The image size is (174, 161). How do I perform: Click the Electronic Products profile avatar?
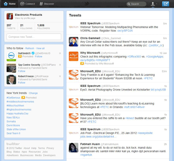(10, 16)
